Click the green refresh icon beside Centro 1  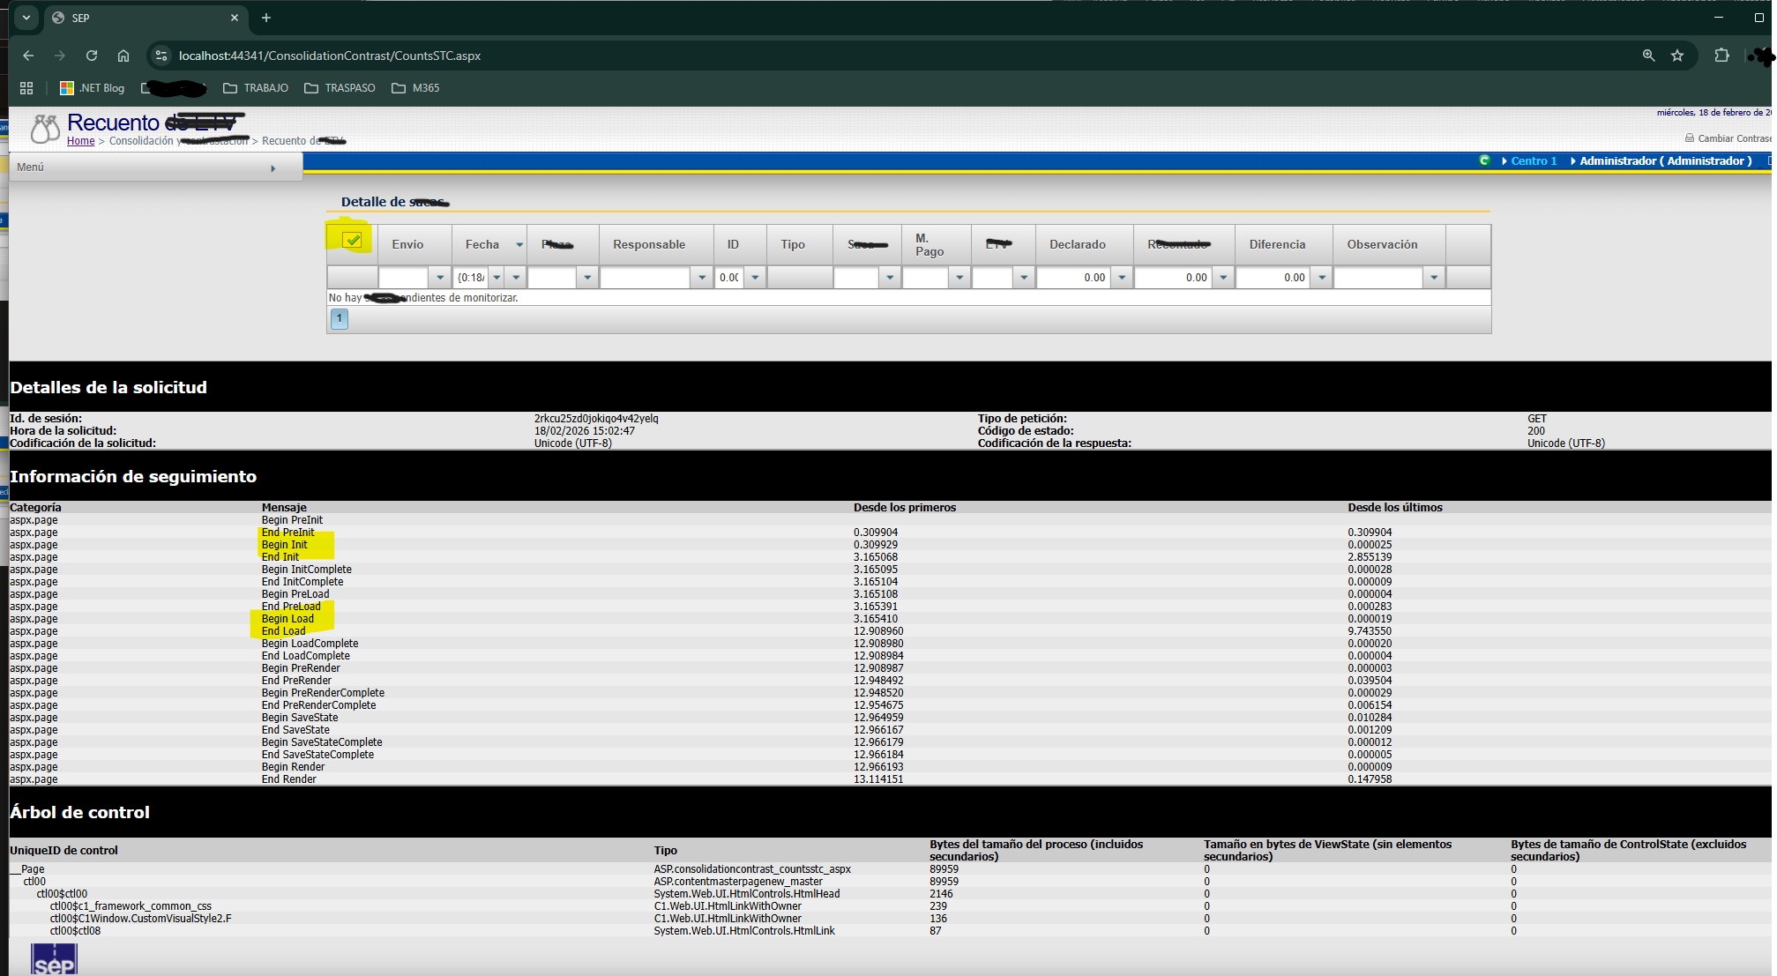(1484, 160)
